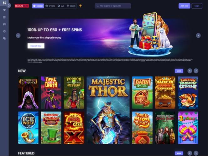Open the dashboard grid icon in sidebar

coord(4,3)
